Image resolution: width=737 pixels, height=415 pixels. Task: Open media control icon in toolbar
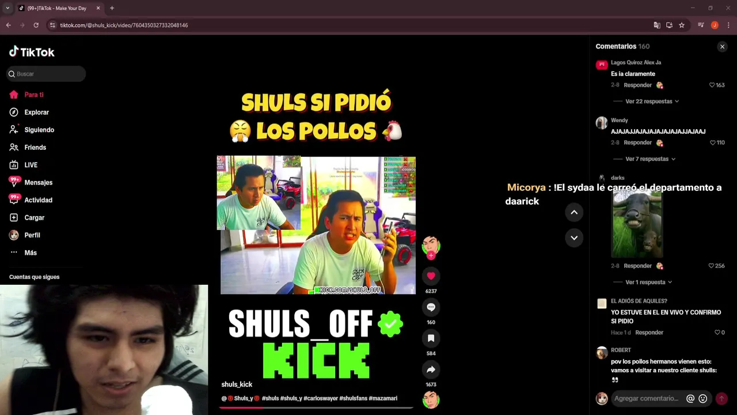[701, 25]
